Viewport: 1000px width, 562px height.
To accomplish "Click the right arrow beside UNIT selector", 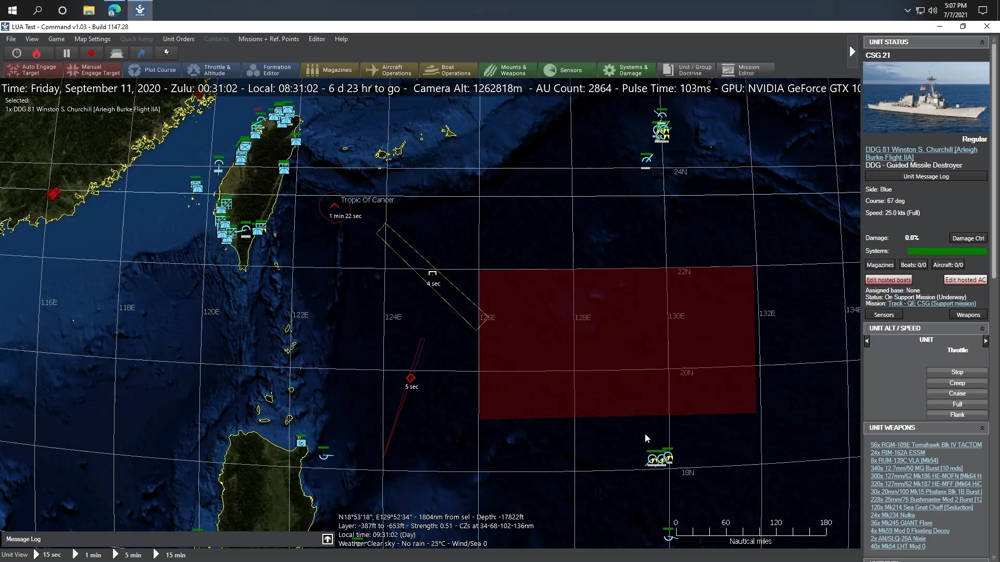I will 985,341.
